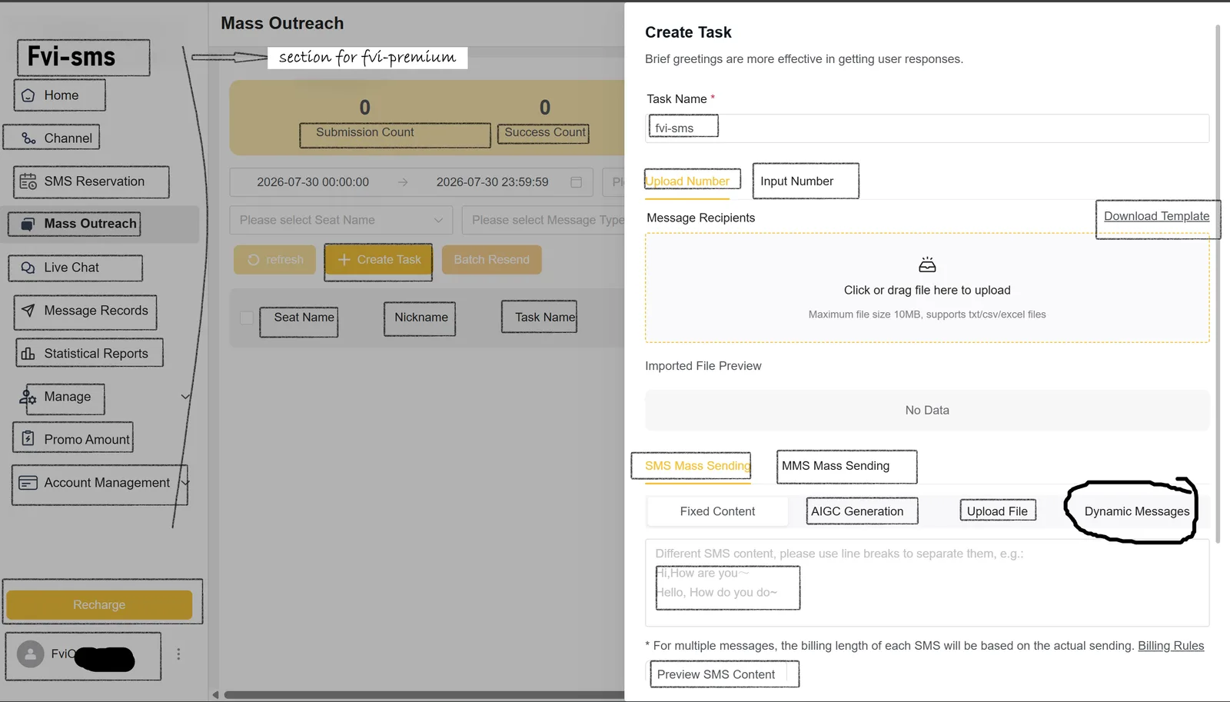Click the Batch Resend button
1230x702 pixels.
(x=492, y=260)
